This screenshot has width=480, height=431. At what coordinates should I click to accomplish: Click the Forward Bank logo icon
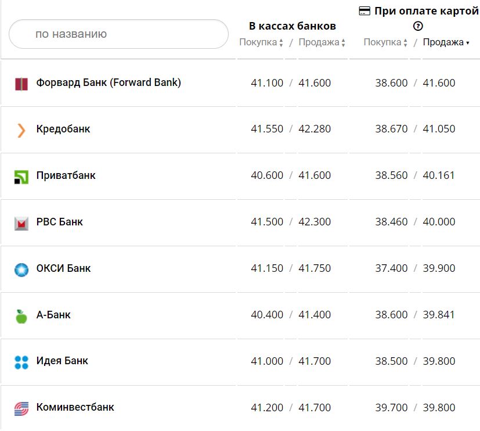pyautogui.click(x=21, y=84)
